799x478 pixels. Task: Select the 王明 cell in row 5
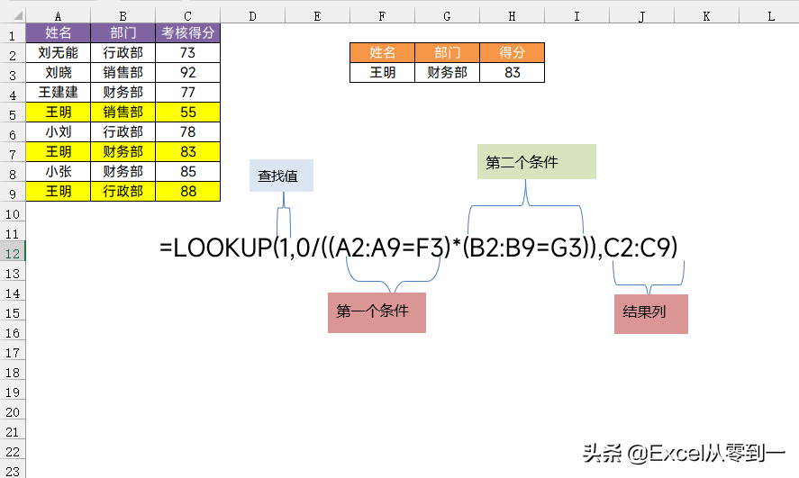coord(58,112)
